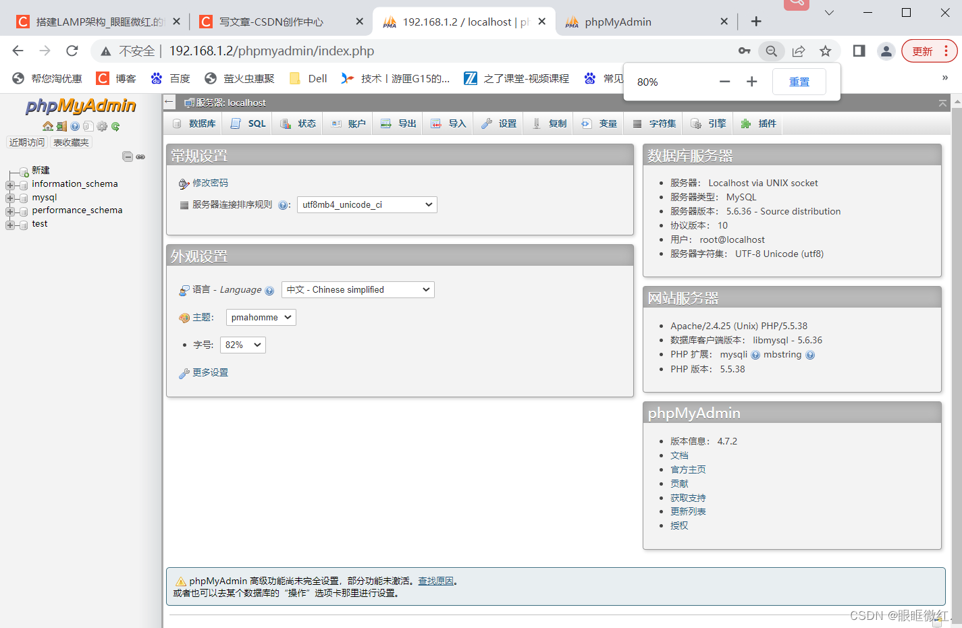Click the zoom magnifier icon in address bar
The height and width of the screenshot is (628, 962).
771,51
